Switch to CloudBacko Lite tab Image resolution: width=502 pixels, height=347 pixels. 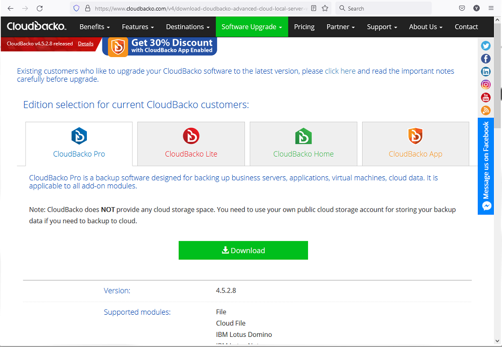coord(191,144)
